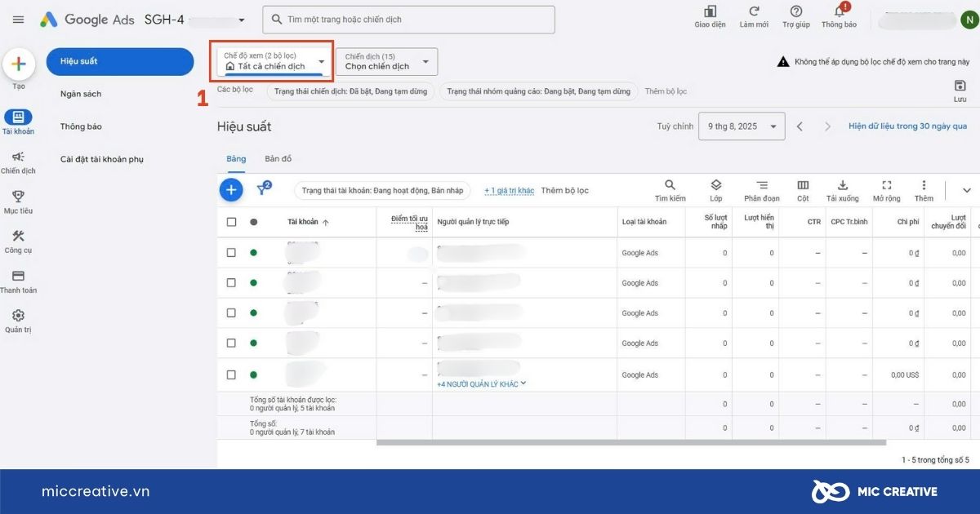Open the hamburger main menu
The width and height of the screenshot is (980, 514).
[18, 19]
